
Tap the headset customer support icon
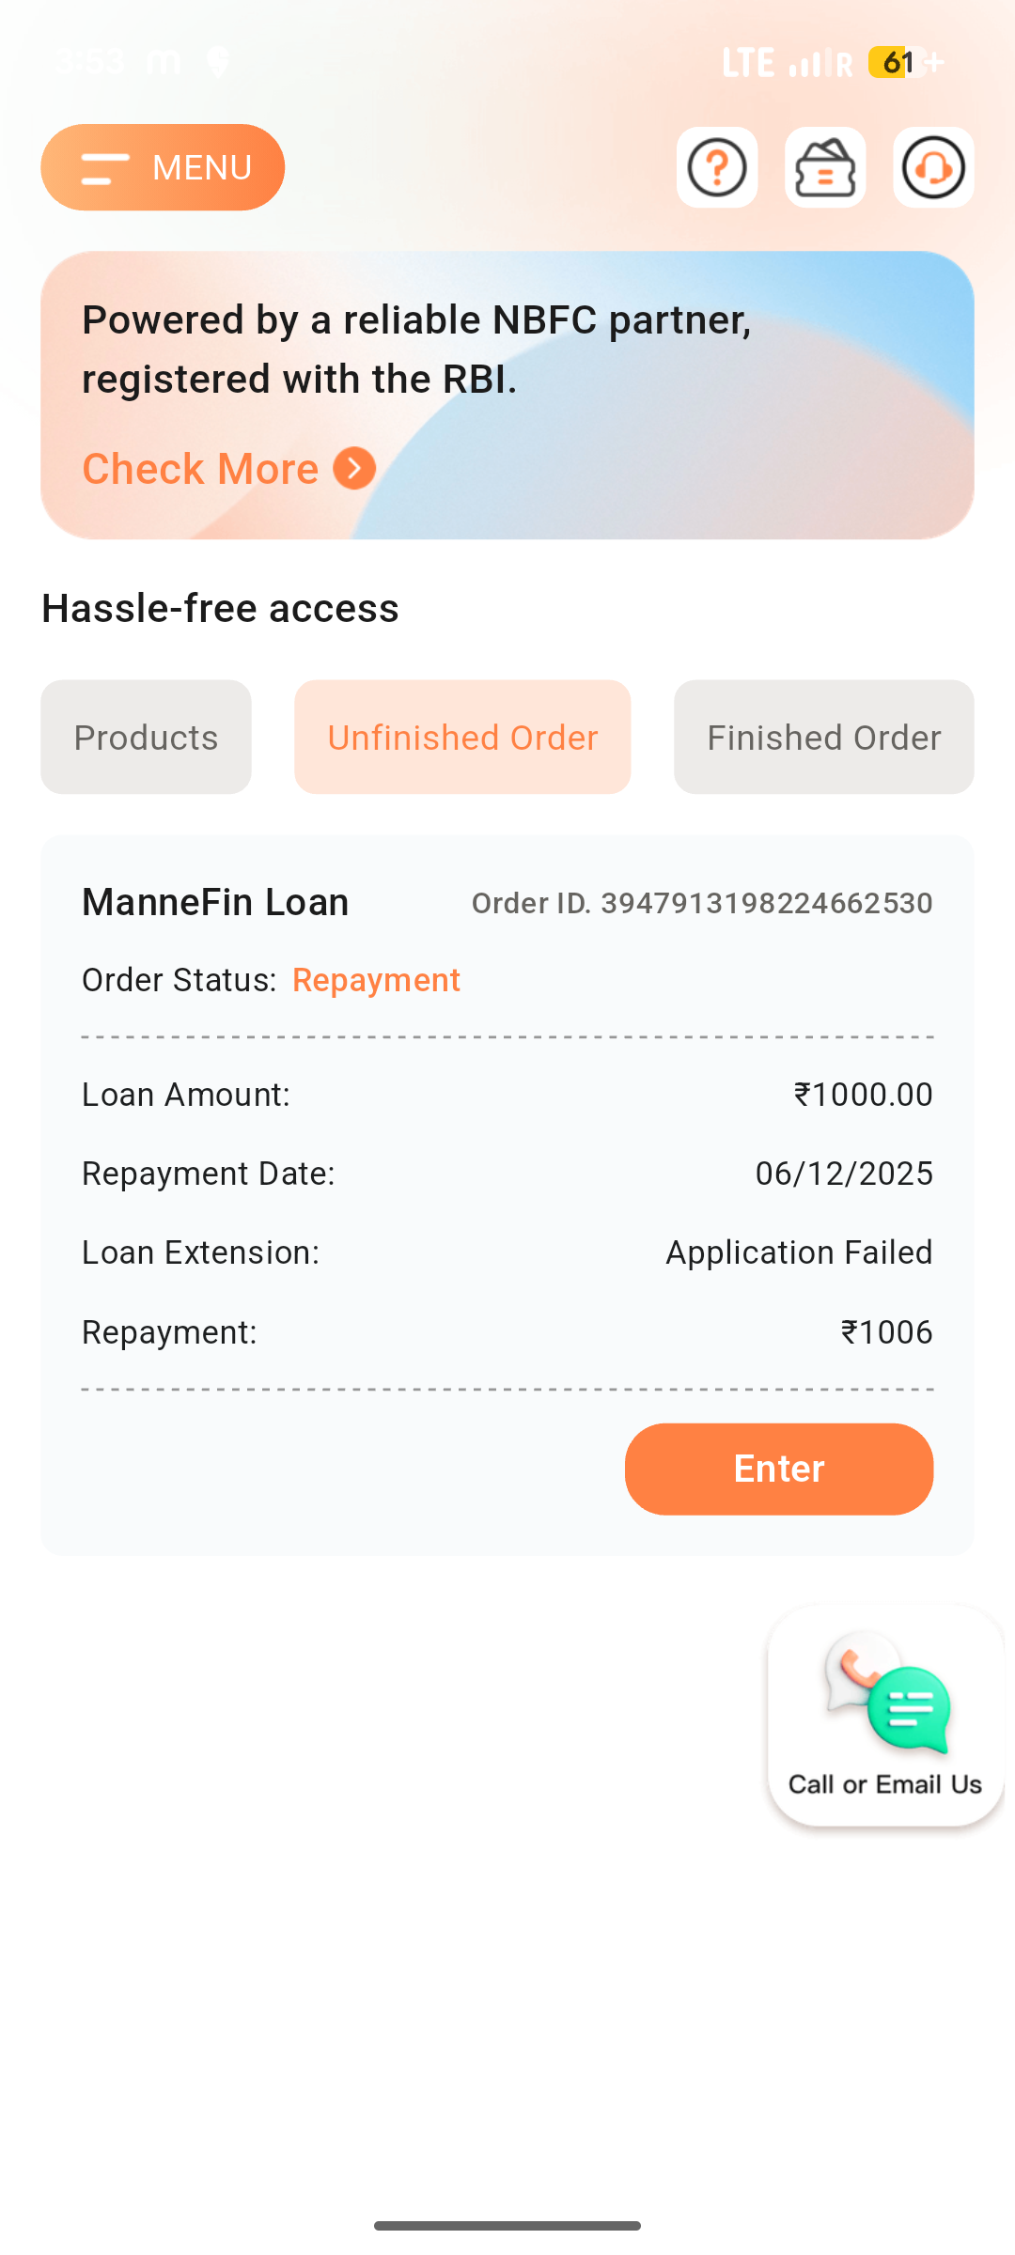(x=933, y=167)
